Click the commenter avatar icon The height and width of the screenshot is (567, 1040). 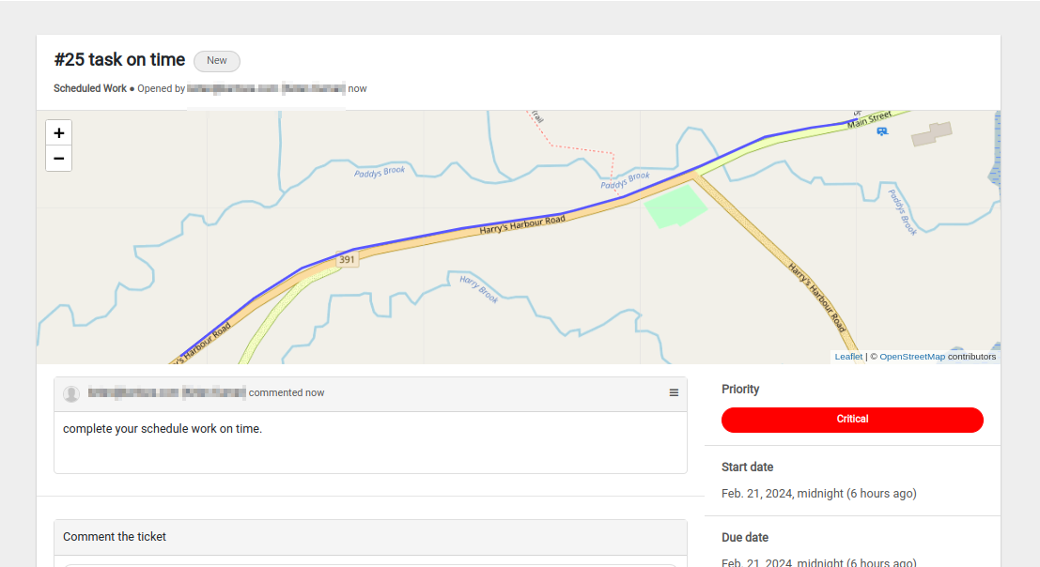[x=71, y=393]
